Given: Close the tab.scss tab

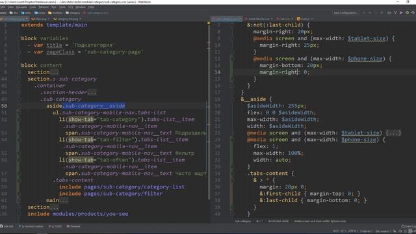Looking at the screenshot, I should coord(292,19).
